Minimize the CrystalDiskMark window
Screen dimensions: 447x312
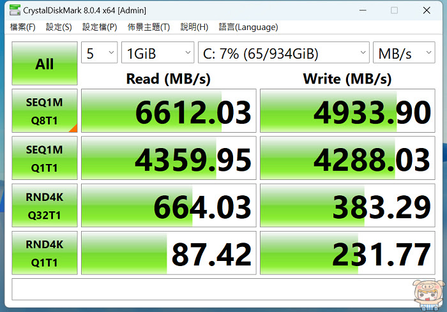click(x=363, y=11)
